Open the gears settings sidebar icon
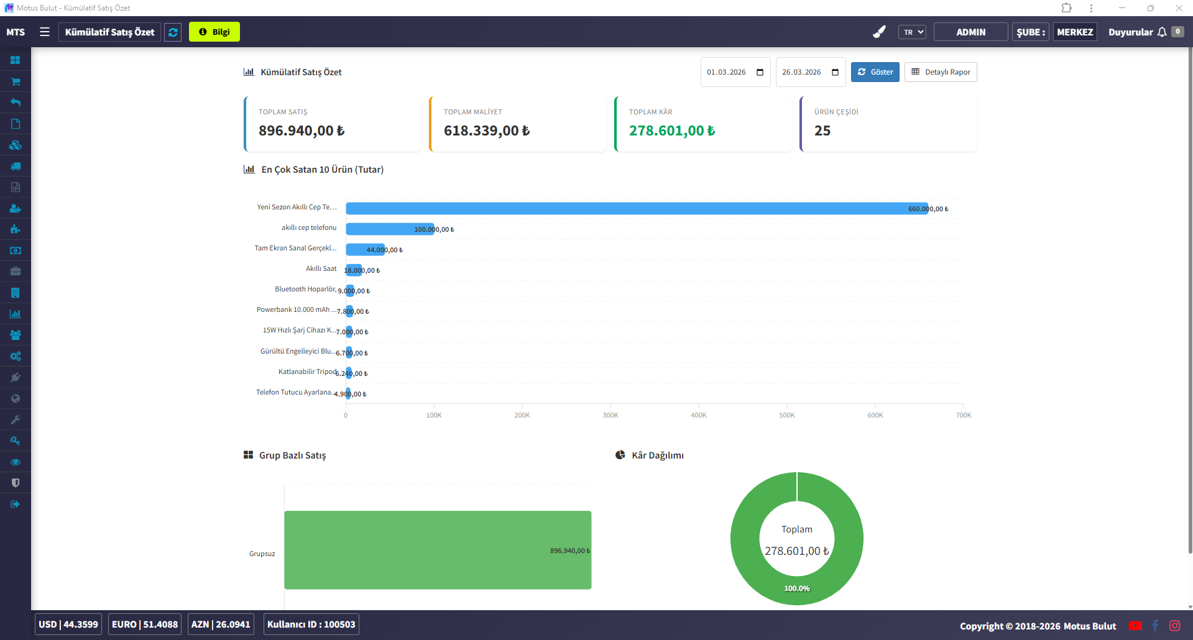The width and height of the screenshot is (1193, 640). pos(16,356)
